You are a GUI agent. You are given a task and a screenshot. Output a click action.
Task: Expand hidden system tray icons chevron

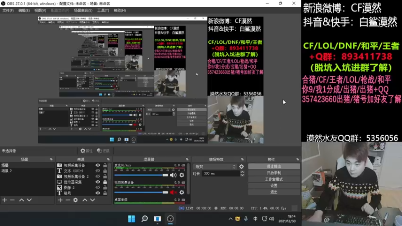[230, 219]
